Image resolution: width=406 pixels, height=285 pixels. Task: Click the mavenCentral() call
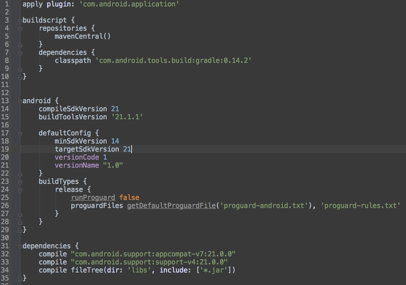tap(82, 36)
